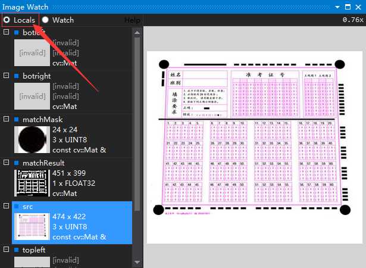Click the blue square icon beside botright
The image size is (366, 268).
coord(16,76)
